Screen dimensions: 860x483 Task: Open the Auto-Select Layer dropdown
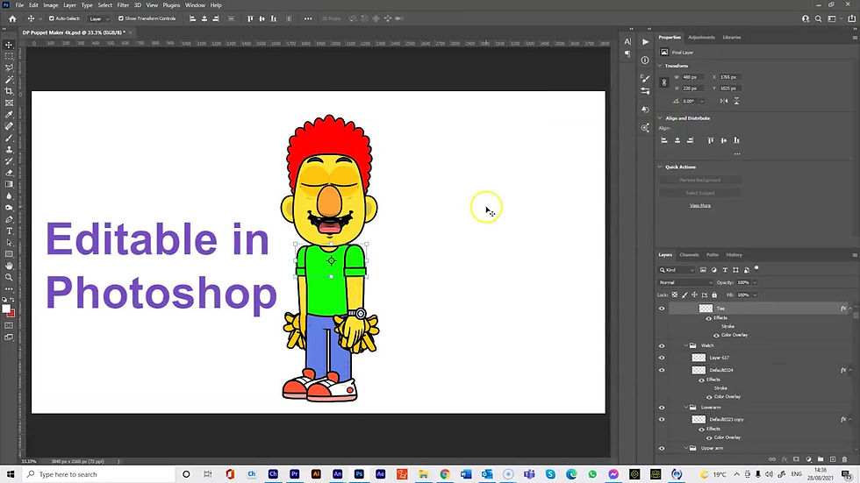[x=99, y=18]
